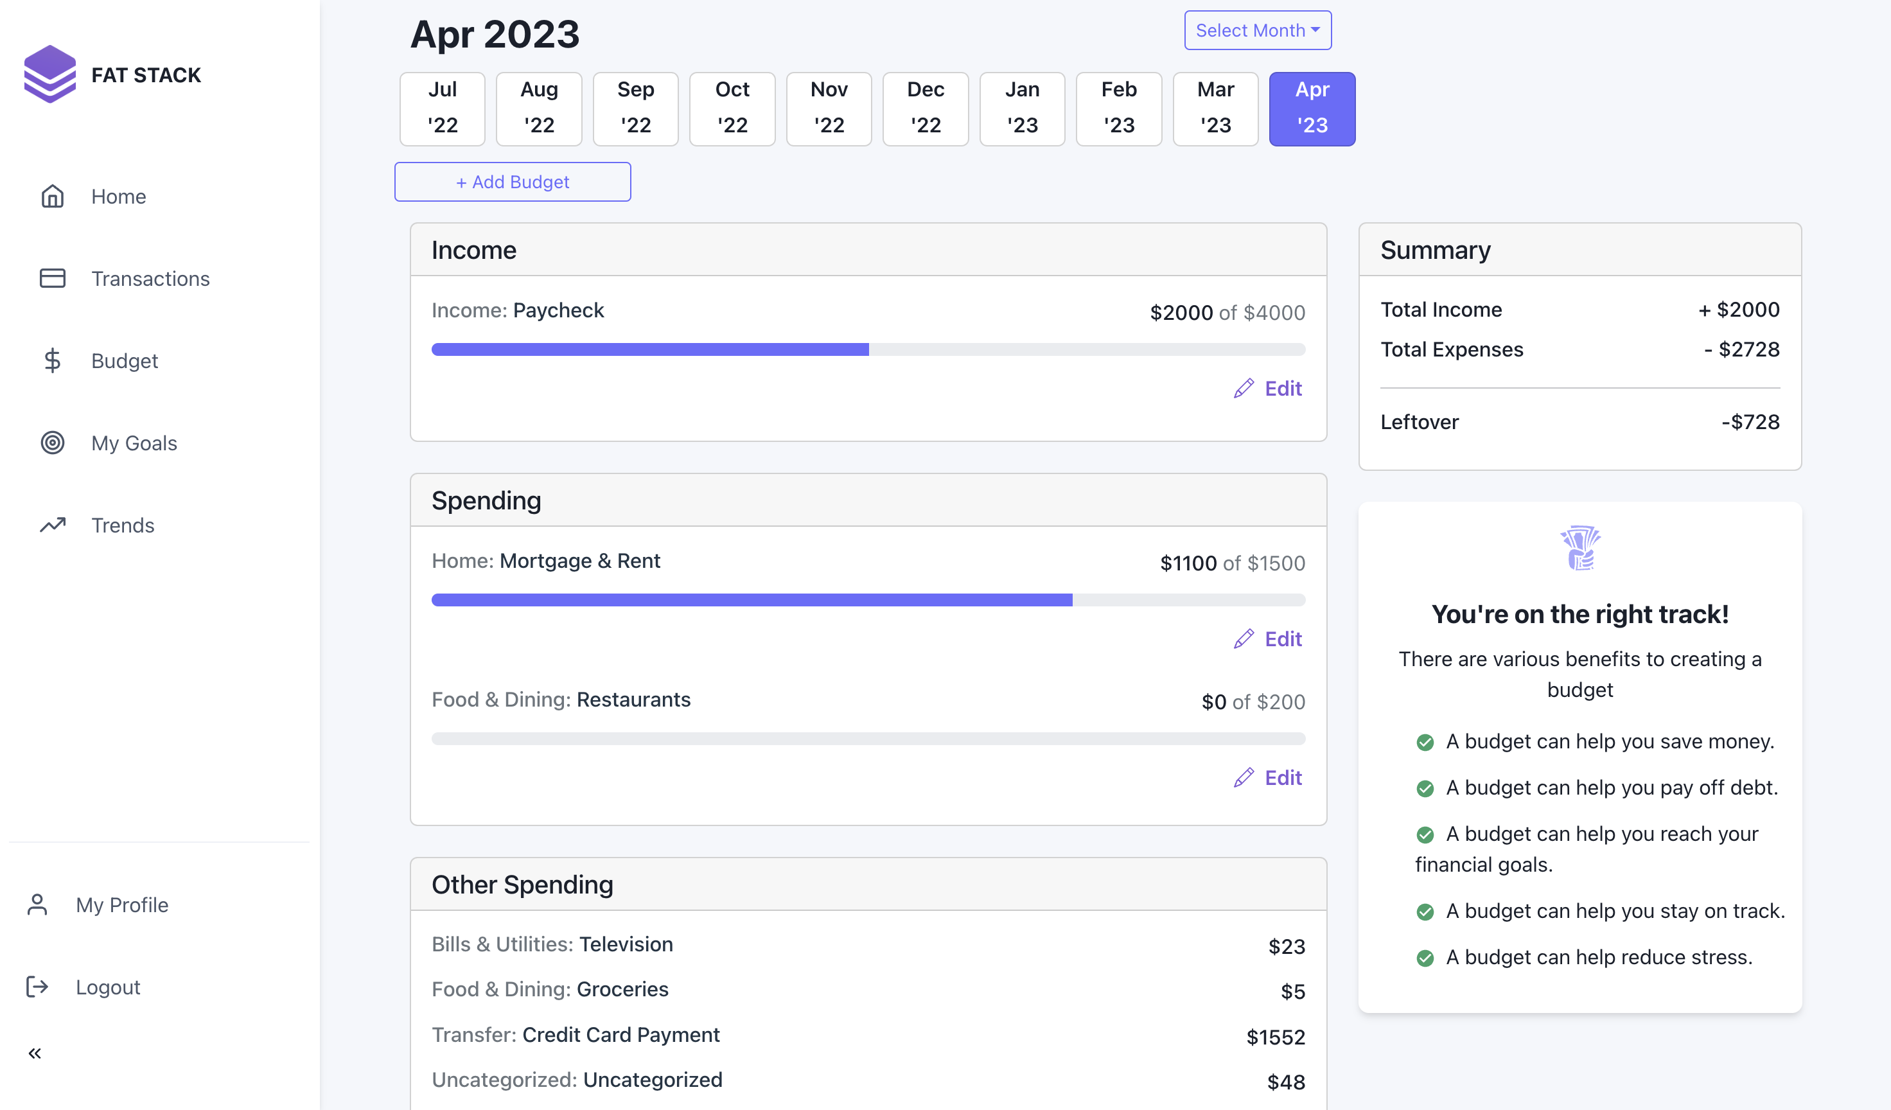This screenshot has width=1891, height=1110.
Task: Click pencil icon for Restaurants budget
Action: [1244, 777]
